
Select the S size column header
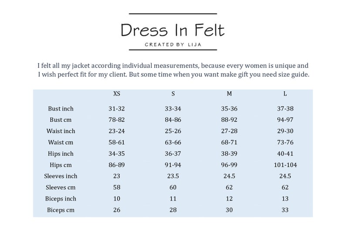(x=173, y=94)
